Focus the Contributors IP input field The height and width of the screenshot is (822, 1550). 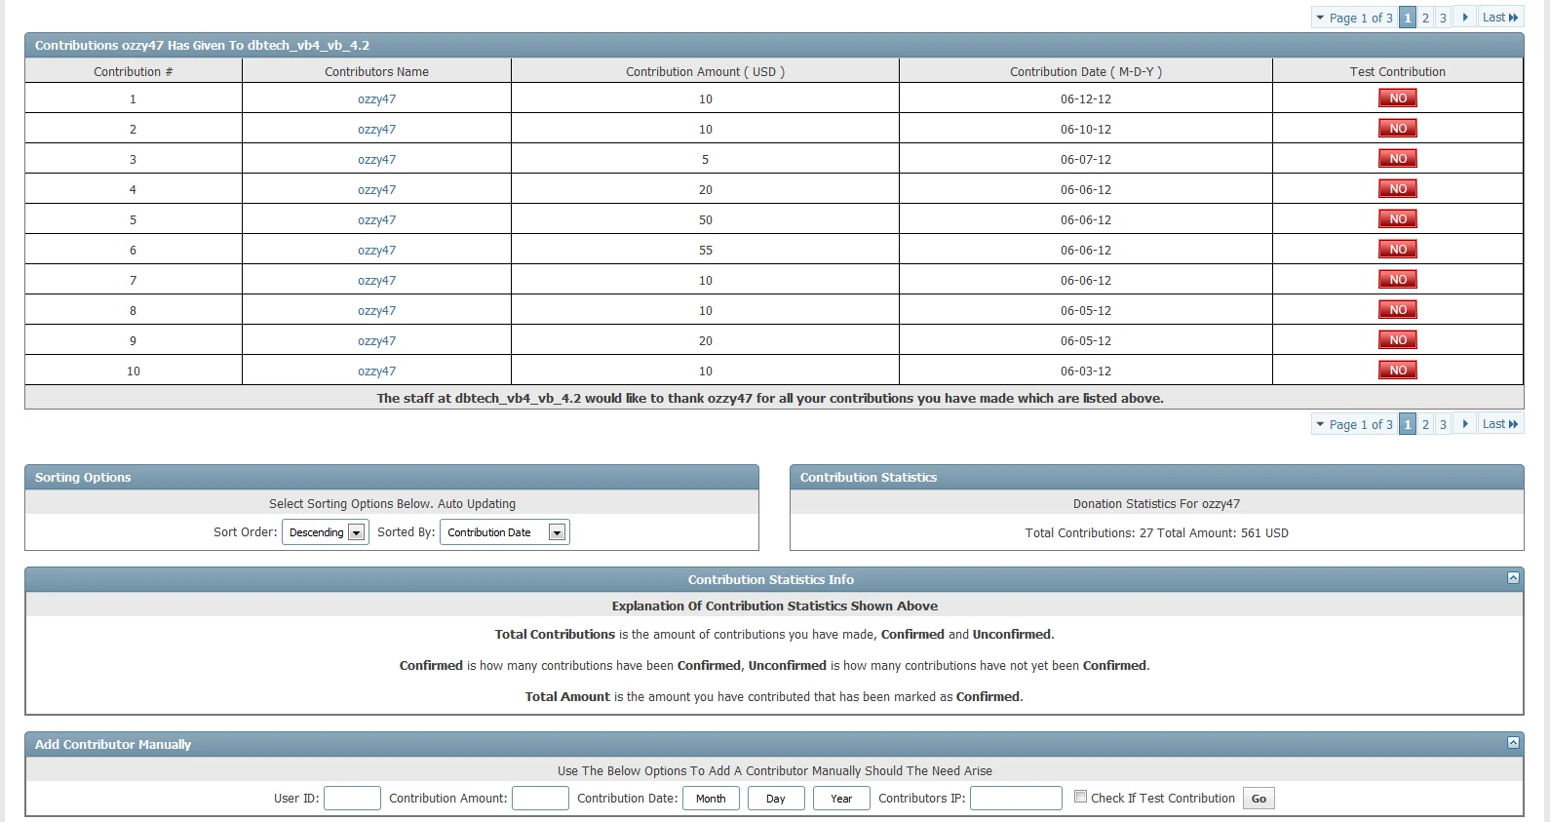[1016, 799]
